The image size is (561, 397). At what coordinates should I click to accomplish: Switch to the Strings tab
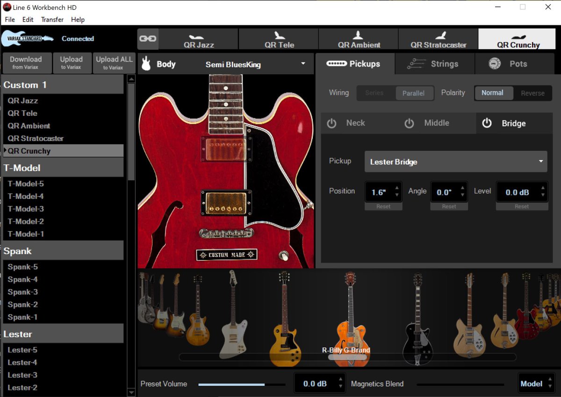coord(435,64)
